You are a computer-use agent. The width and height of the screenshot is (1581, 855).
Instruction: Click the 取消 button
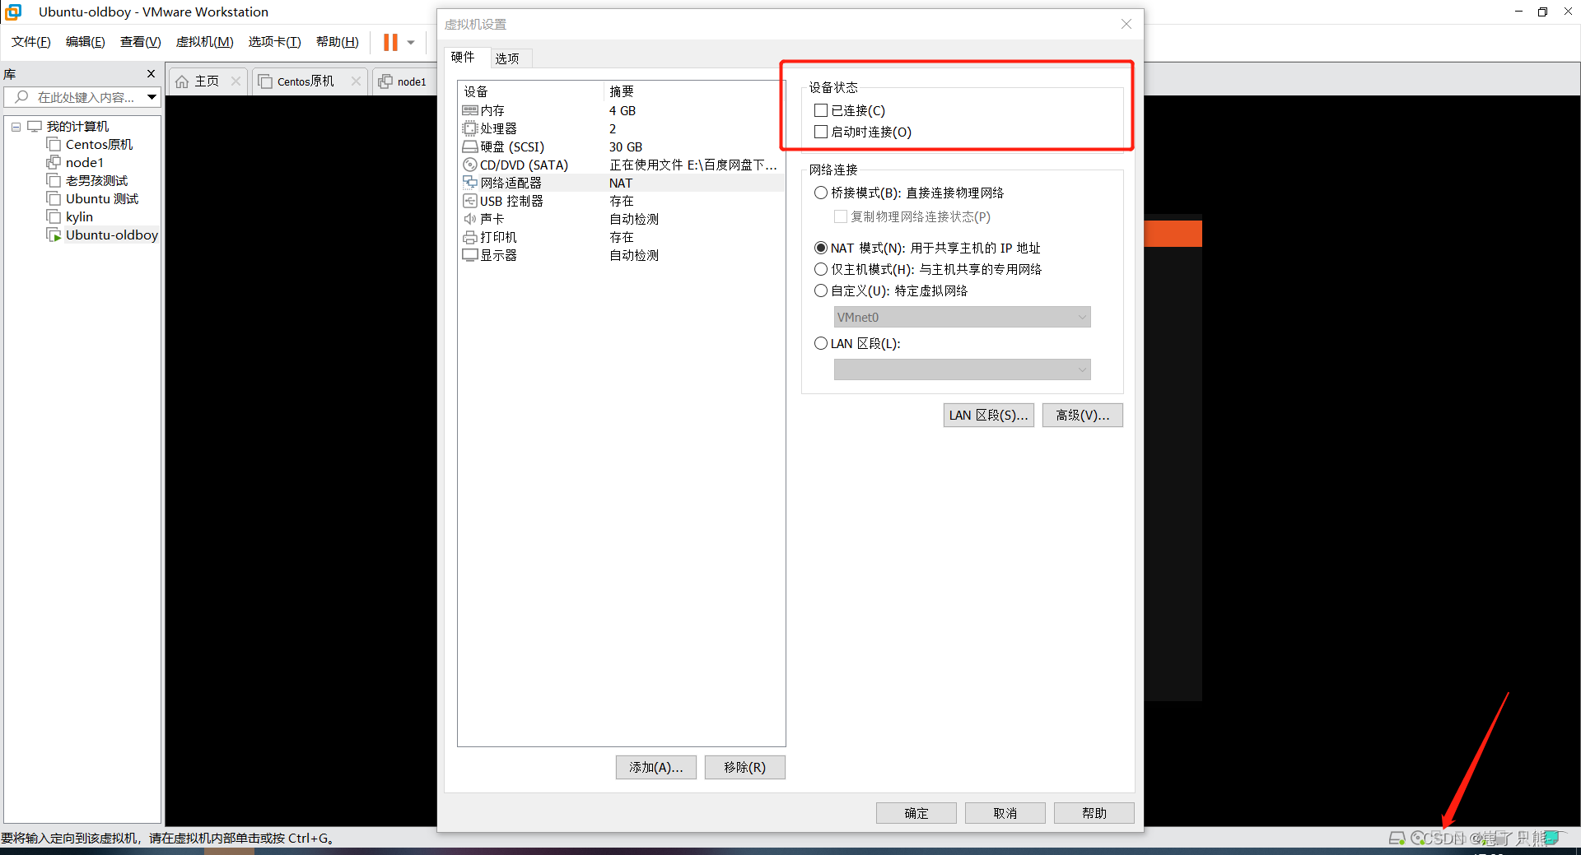pos(1005,813)
